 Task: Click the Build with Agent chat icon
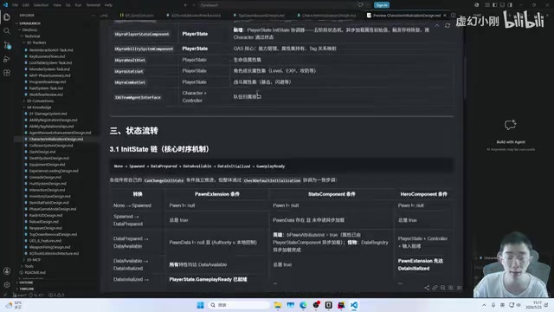pos(511,125)
